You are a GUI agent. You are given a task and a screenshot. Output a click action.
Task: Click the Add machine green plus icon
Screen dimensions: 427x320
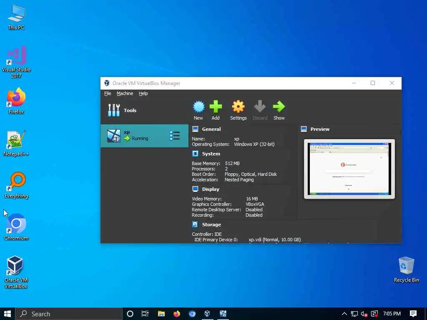[216, 107]
